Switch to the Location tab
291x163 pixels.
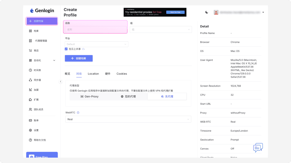pyautogui.click(x=93, y=74)
